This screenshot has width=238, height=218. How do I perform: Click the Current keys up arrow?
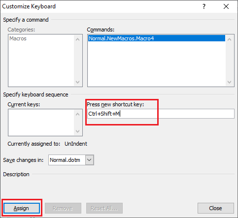(x=78, y=114)
